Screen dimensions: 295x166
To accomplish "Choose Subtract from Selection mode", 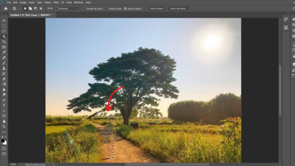I will [35, 8].
